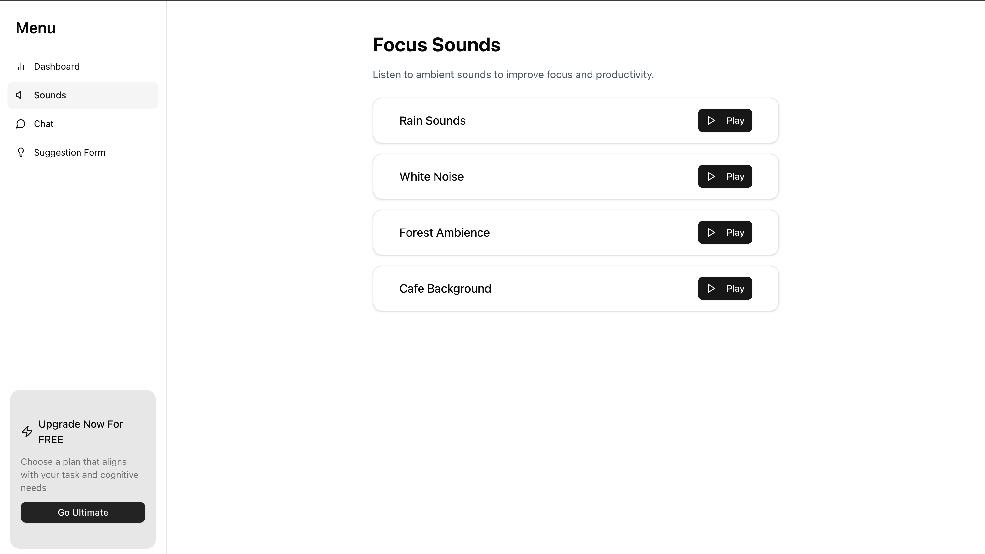Click the Sounds speaker icon
Screen dimensions: 985x554
coord(19,95)
